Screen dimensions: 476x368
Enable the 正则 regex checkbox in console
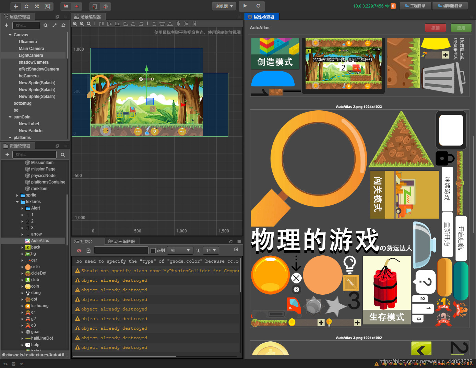coord(153,250)
